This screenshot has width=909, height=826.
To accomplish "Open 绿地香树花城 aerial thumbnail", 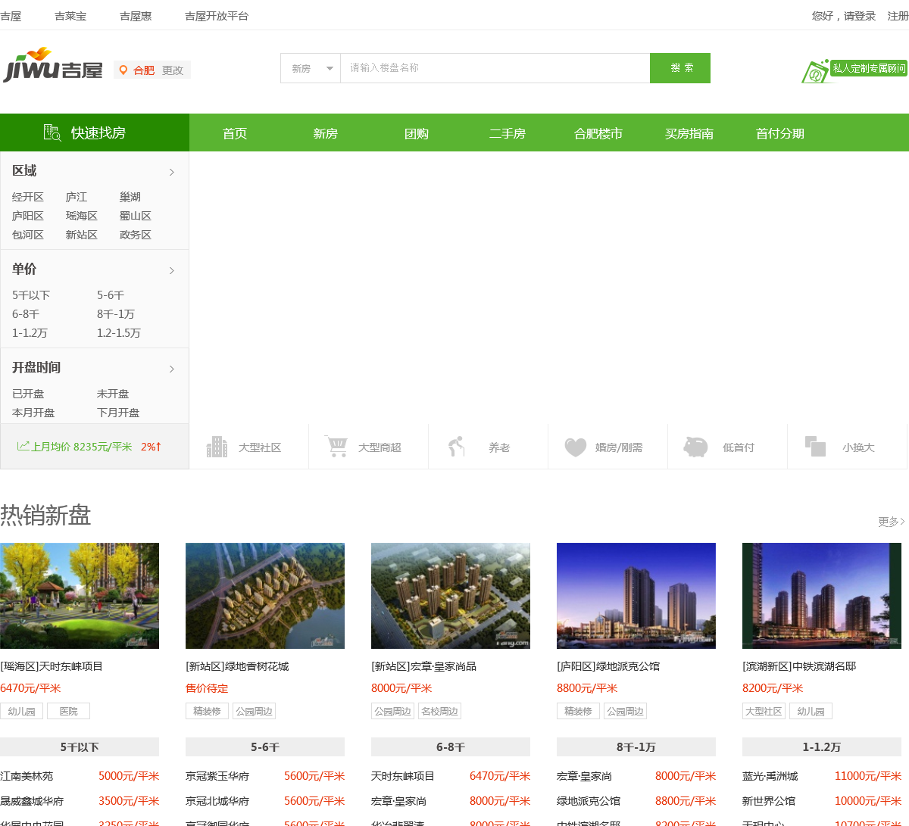I will coord(265,596).
